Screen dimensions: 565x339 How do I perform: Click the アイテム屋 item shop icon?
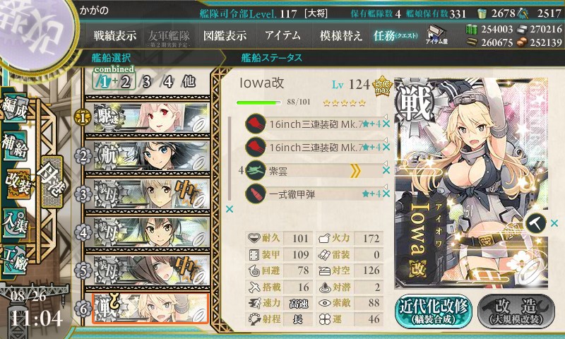point(436,35)
